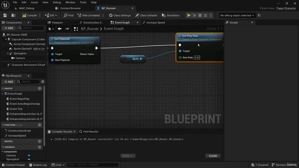Add a new variable with plus icon
The image size is (299, 168).
point(39,147)
